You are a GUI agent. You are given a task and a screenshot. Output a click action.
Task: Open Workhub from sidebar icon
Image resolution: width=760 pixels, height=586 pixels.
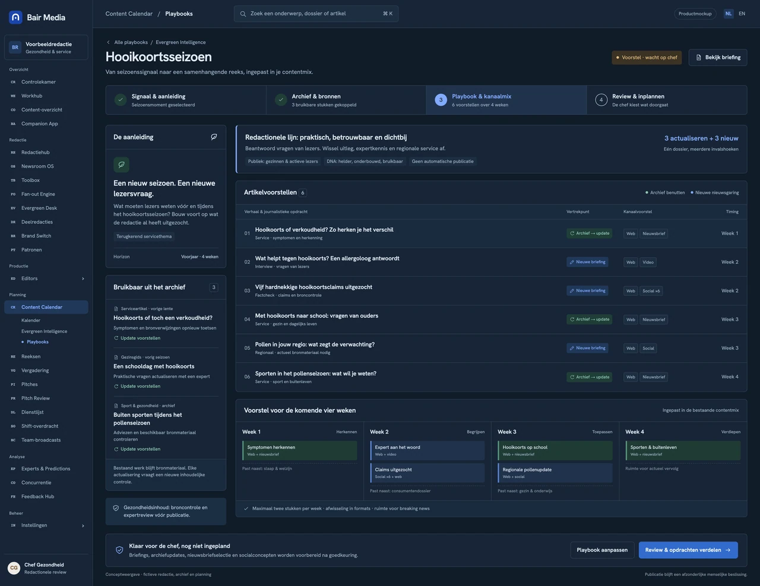click(x=13, y=95)
